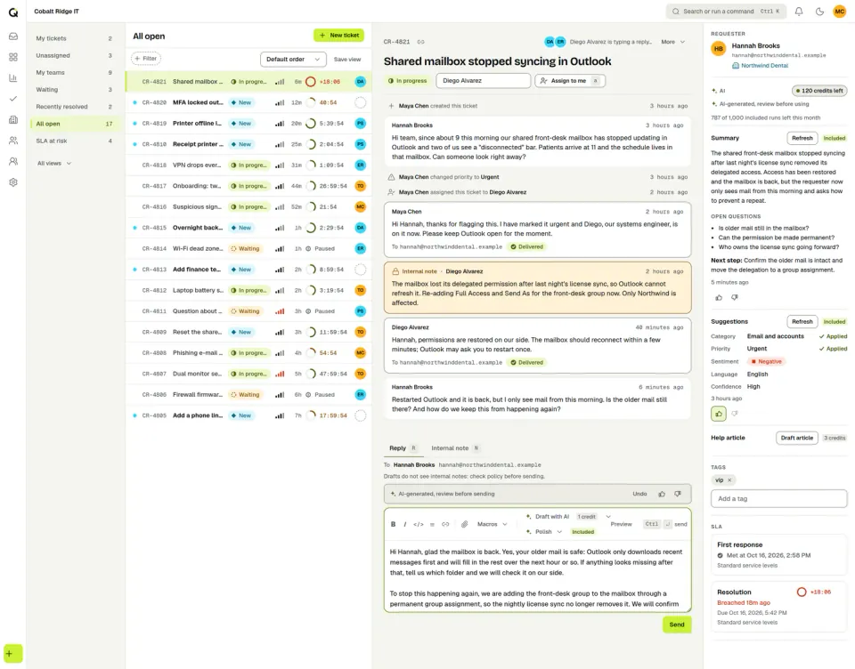
Task: Thumbs down the AI-generated draft
Action: pos(678,494)
